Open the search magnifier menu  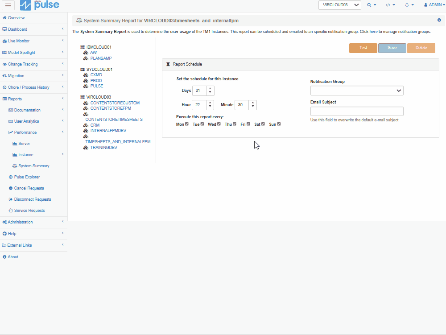pos(372,5)
